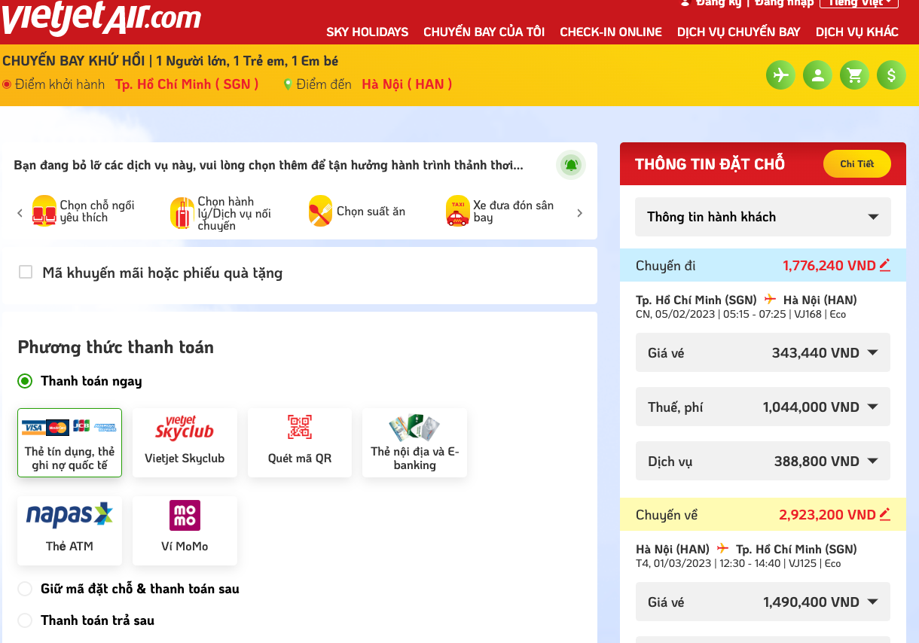919x643 pixels.
Task: Select Napas Thẻ ATM payment method
Action: coord(69,530)
